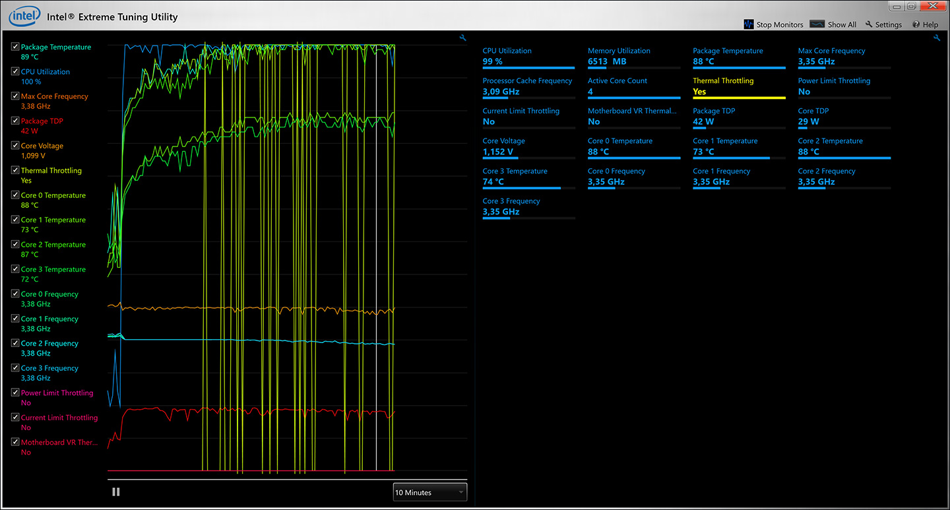Screen dimensions: 950x510
Task: Open the Help question mark icon
Action: 916,24
